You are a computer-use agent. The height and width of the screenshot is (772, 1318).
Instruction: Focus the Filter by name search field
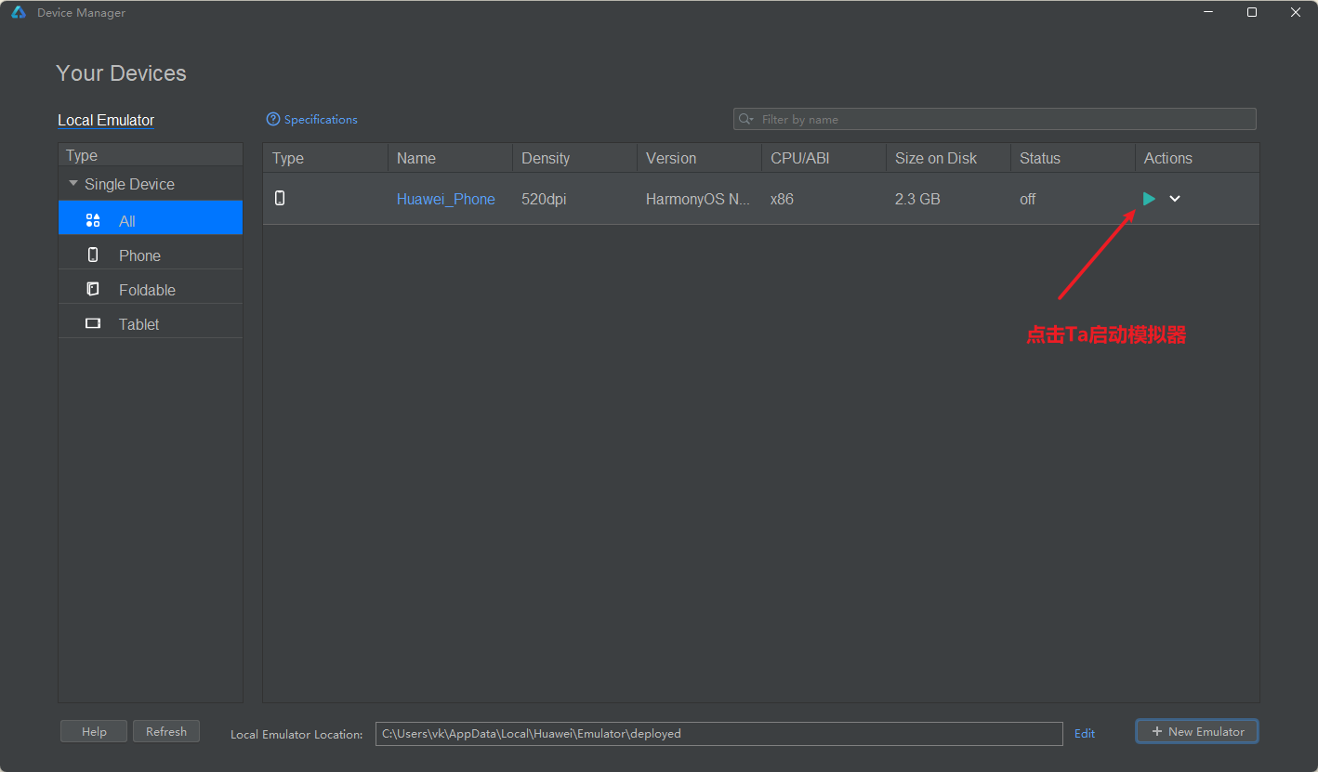(x=1004, y=120)
